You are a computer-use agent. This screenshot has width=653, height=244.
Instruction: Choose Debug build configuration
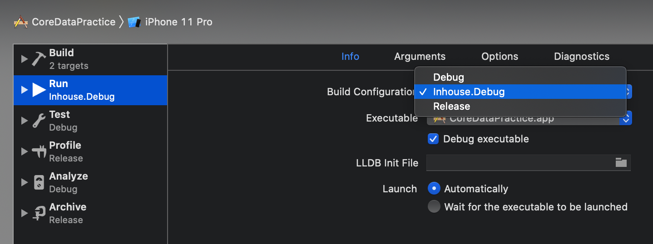pos(520,77)
